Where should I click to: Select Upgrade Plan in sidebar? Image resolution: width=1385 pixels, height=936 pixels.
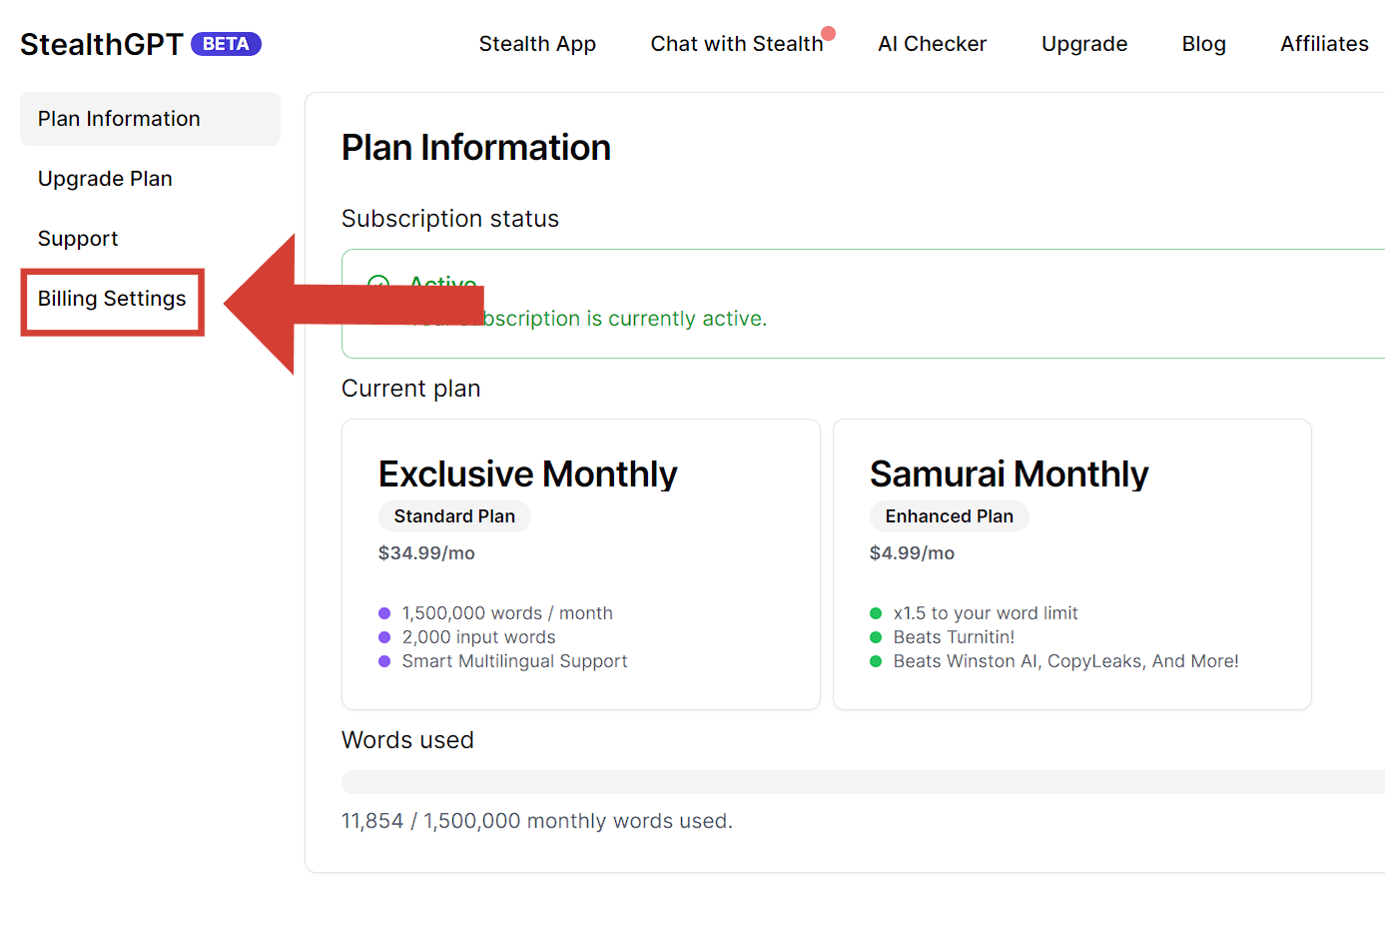coord(105,179)
